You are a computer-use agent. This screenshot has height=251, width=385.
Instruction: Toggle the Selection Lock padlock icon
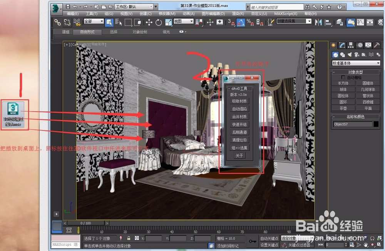click(x=129, y=238)
